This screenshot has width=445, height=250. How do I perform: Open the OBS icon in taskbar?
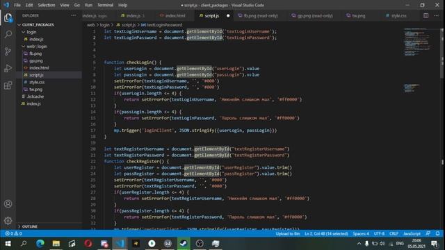point(200,244)
